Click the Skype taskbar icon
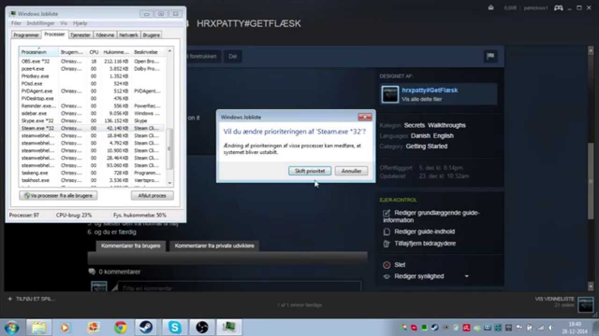Image resolution: width=599 pixels, height=336 pixels. click(x=175, y=327)
